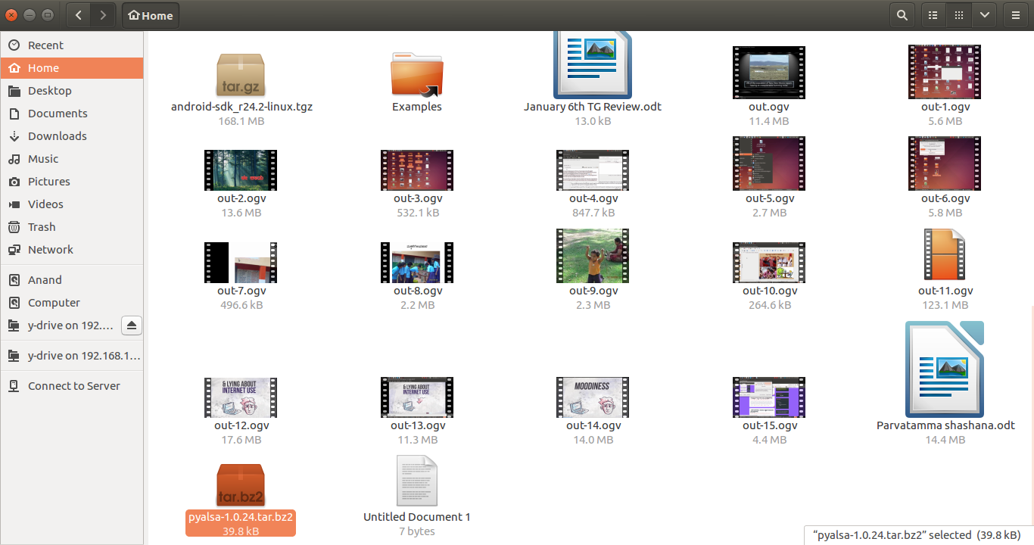Open the y-drive on 192.168.1... bookmark

[x=71, y=356]
